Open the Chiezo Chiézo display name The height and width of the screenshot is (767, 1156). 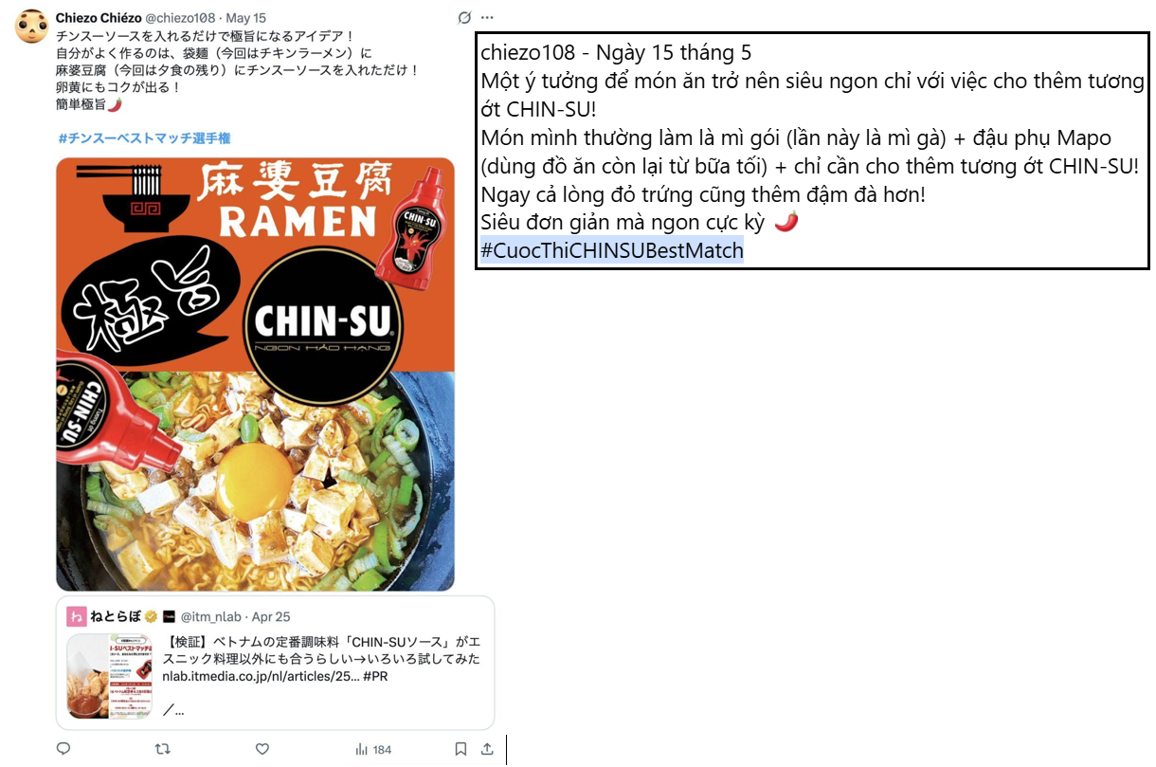click(x=98, y=17)
